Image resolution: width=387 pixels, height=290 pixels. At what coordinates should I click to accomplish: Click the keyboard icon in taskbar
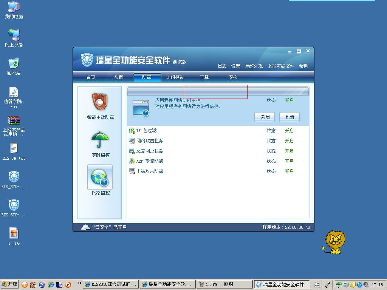coord(317,285)
